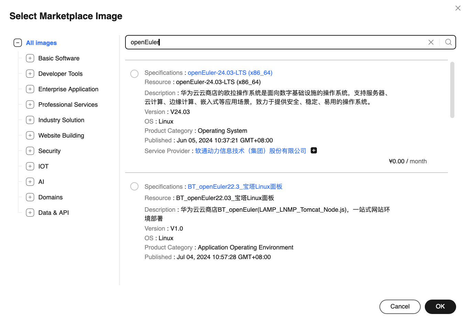Expand the Developer Tools category
The image size is (464, 326).
[x=30, y=74]
